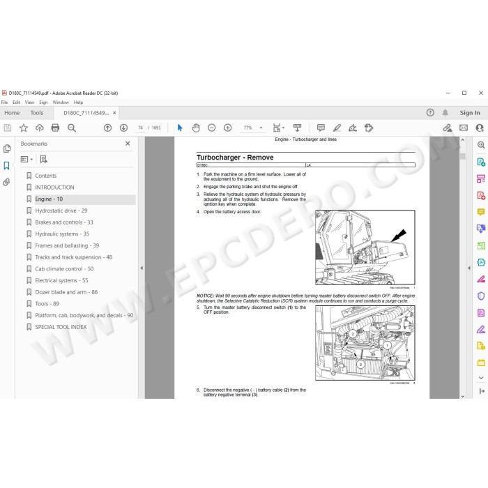This screenshot has width=488, height=488.
Task: Open the INTRODUCTION bookmark
Action: pos(54,188)
